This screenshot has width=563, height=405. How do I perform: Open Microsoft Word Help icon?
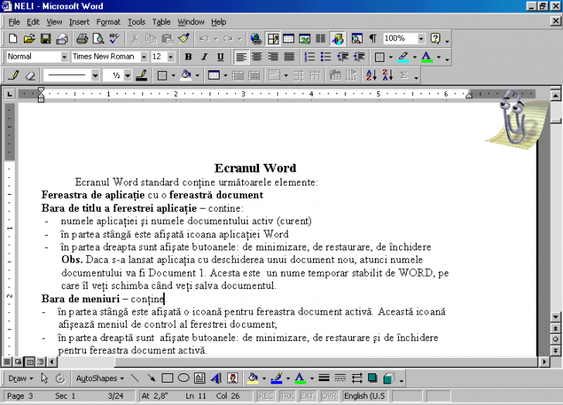coord(435,39)
